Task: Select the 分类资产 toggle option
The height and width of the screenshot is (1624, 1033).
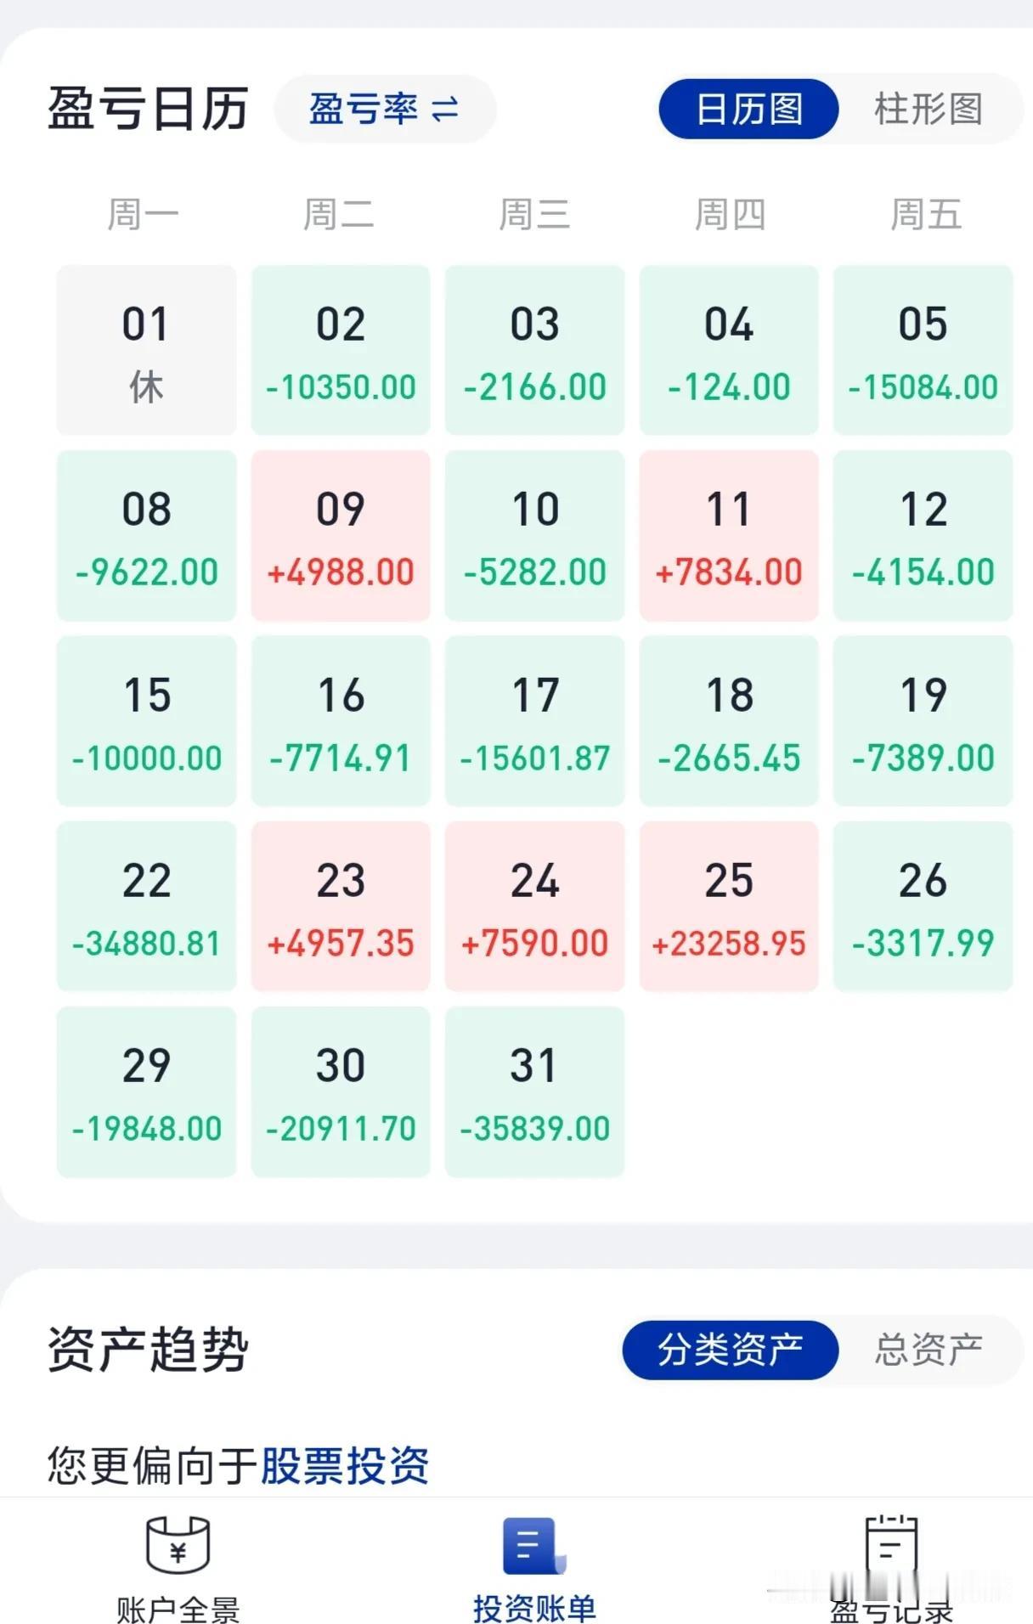Action: [731, 1349]
